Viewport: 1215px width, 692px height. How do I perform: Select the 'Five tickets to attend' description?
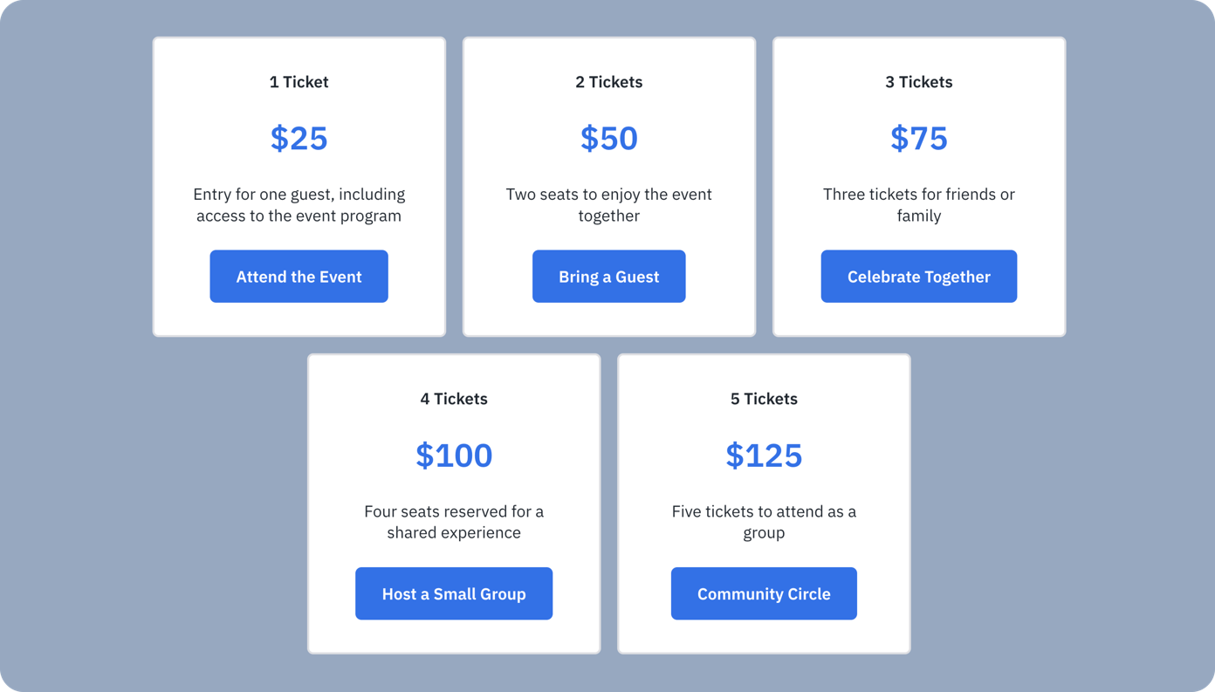764,522
